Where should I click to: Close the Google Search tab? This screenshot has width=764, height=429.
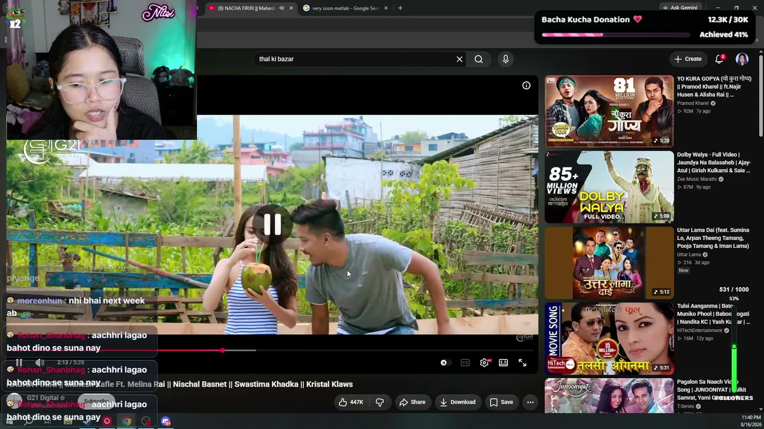click(386, 8)
